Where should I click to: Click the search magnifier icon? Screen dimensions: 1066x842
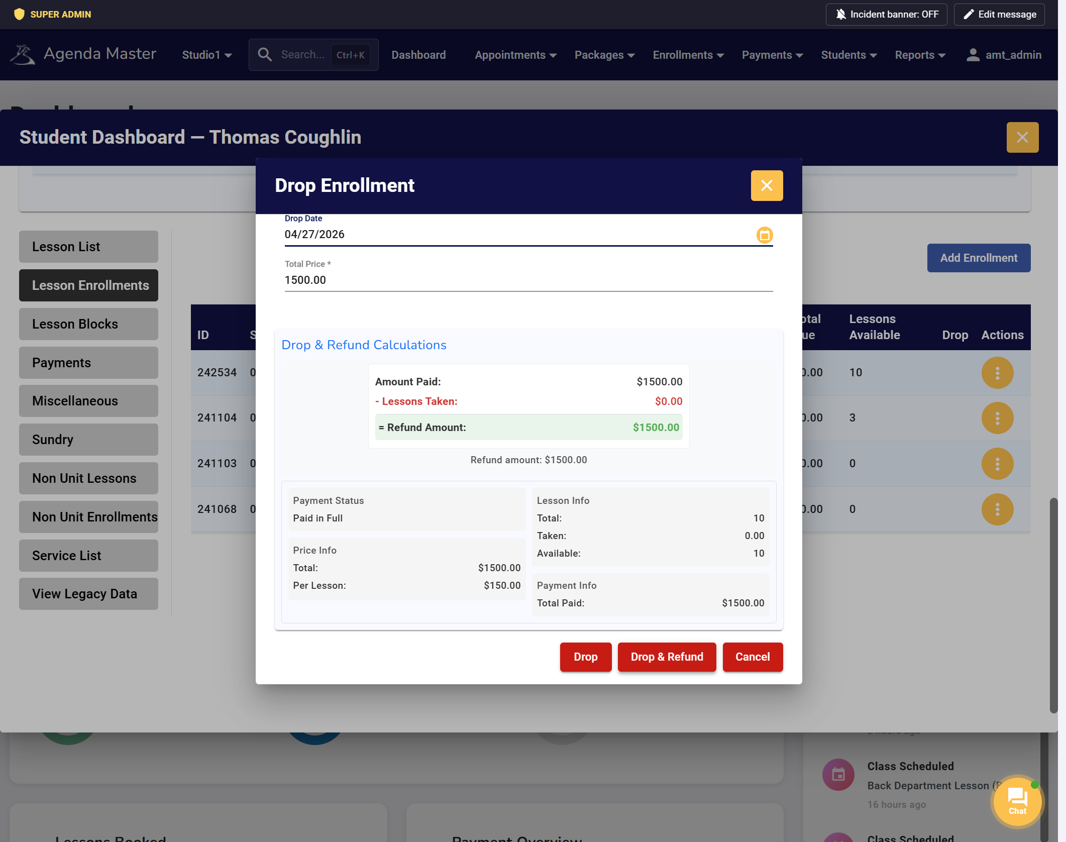265,55
